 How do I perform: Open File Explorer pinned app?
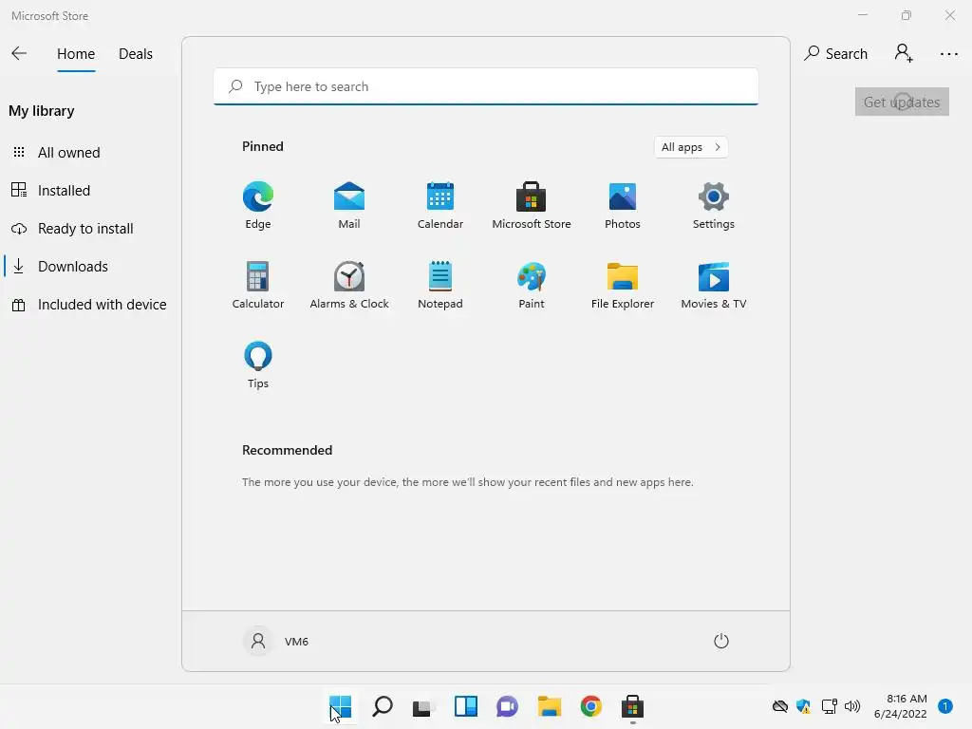coord(623,285)
